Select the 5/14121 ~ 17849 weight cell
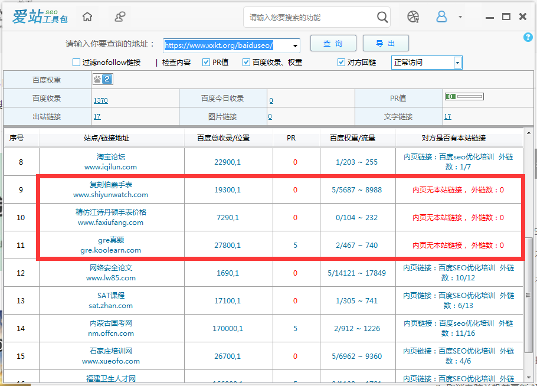 click(357, 273)
